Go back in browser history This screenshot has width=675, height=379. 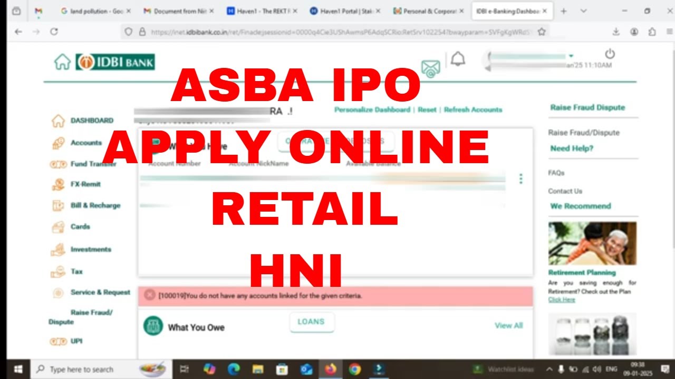point(18,32)
